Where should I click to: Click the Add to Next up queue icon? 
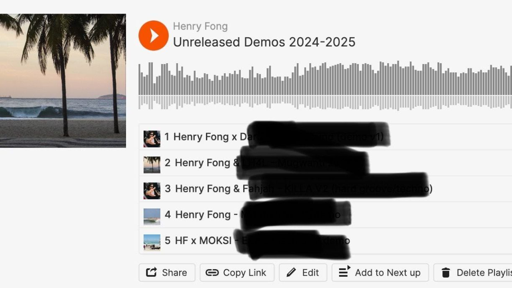click(x=344, y=272)
